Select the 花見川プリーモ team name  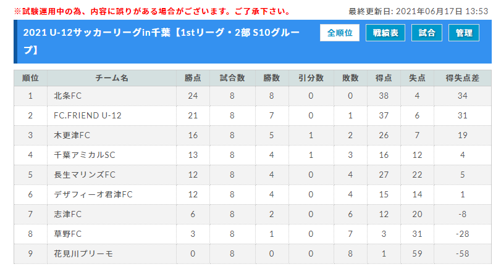pos(83,254)
